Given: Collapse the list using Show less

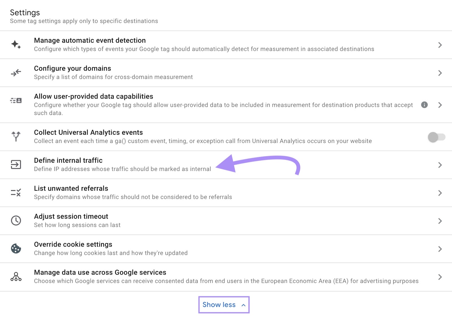Looking at the screenshot, I should [x=224, y=305].
